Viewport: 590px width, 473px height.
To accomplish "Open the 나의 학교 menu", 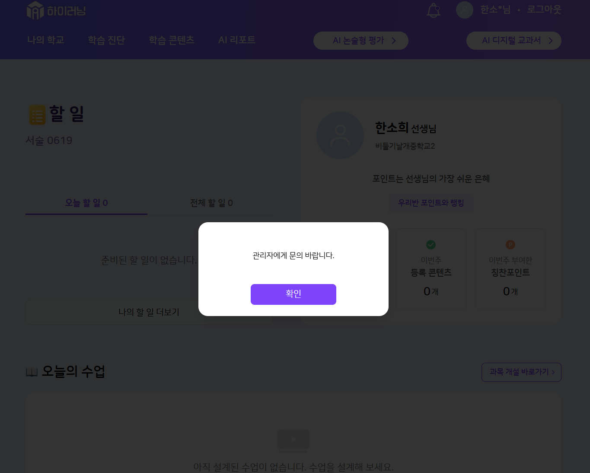I will (x=46, y=40).
